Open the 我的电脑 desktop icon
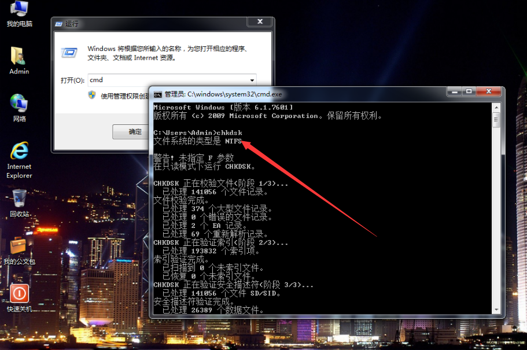Image resolution: width=527 pixels, height=350 pixels. click(x=19, y=13)
